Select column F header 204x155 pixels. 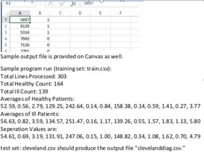(120, 13)
